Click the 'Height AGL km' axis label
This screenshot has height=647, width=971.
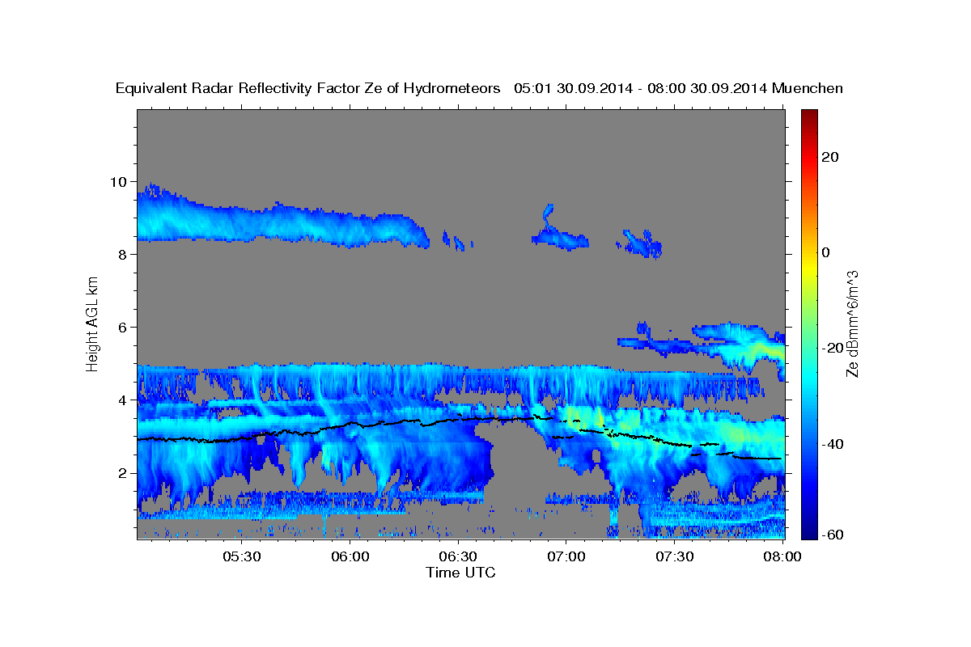[93, 323]
